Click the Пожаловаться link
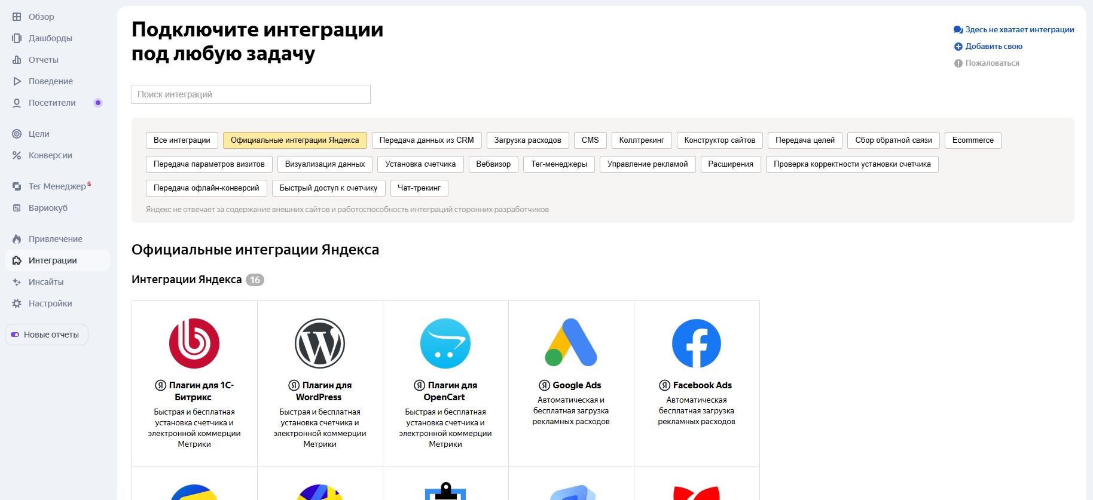The image size is (1093, 500). 992,63
